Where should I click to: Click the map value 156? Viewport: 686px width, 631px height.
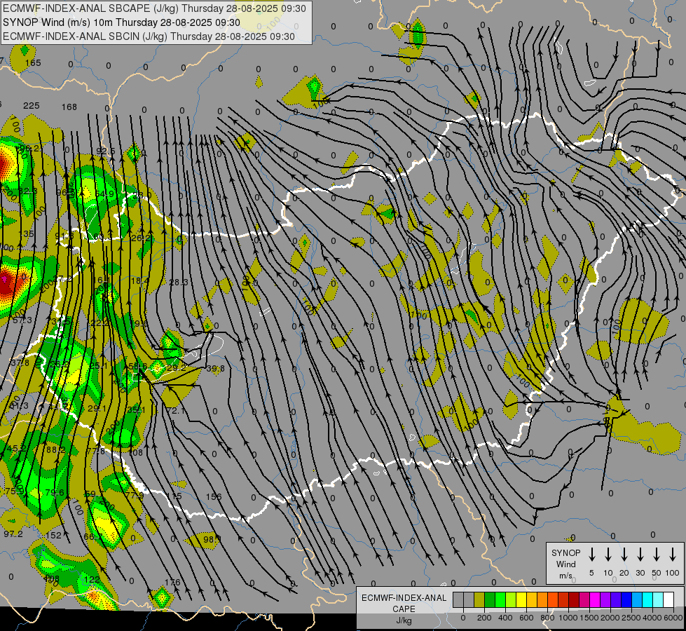(214, 496)
